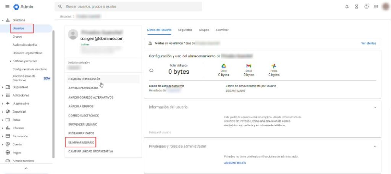Click ACTUALIZAR USUARIO

pyautogui.click(x=82, y=88)
